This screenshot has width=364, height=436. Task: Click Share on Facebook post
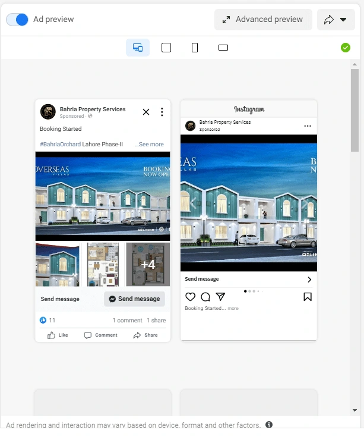145,335
